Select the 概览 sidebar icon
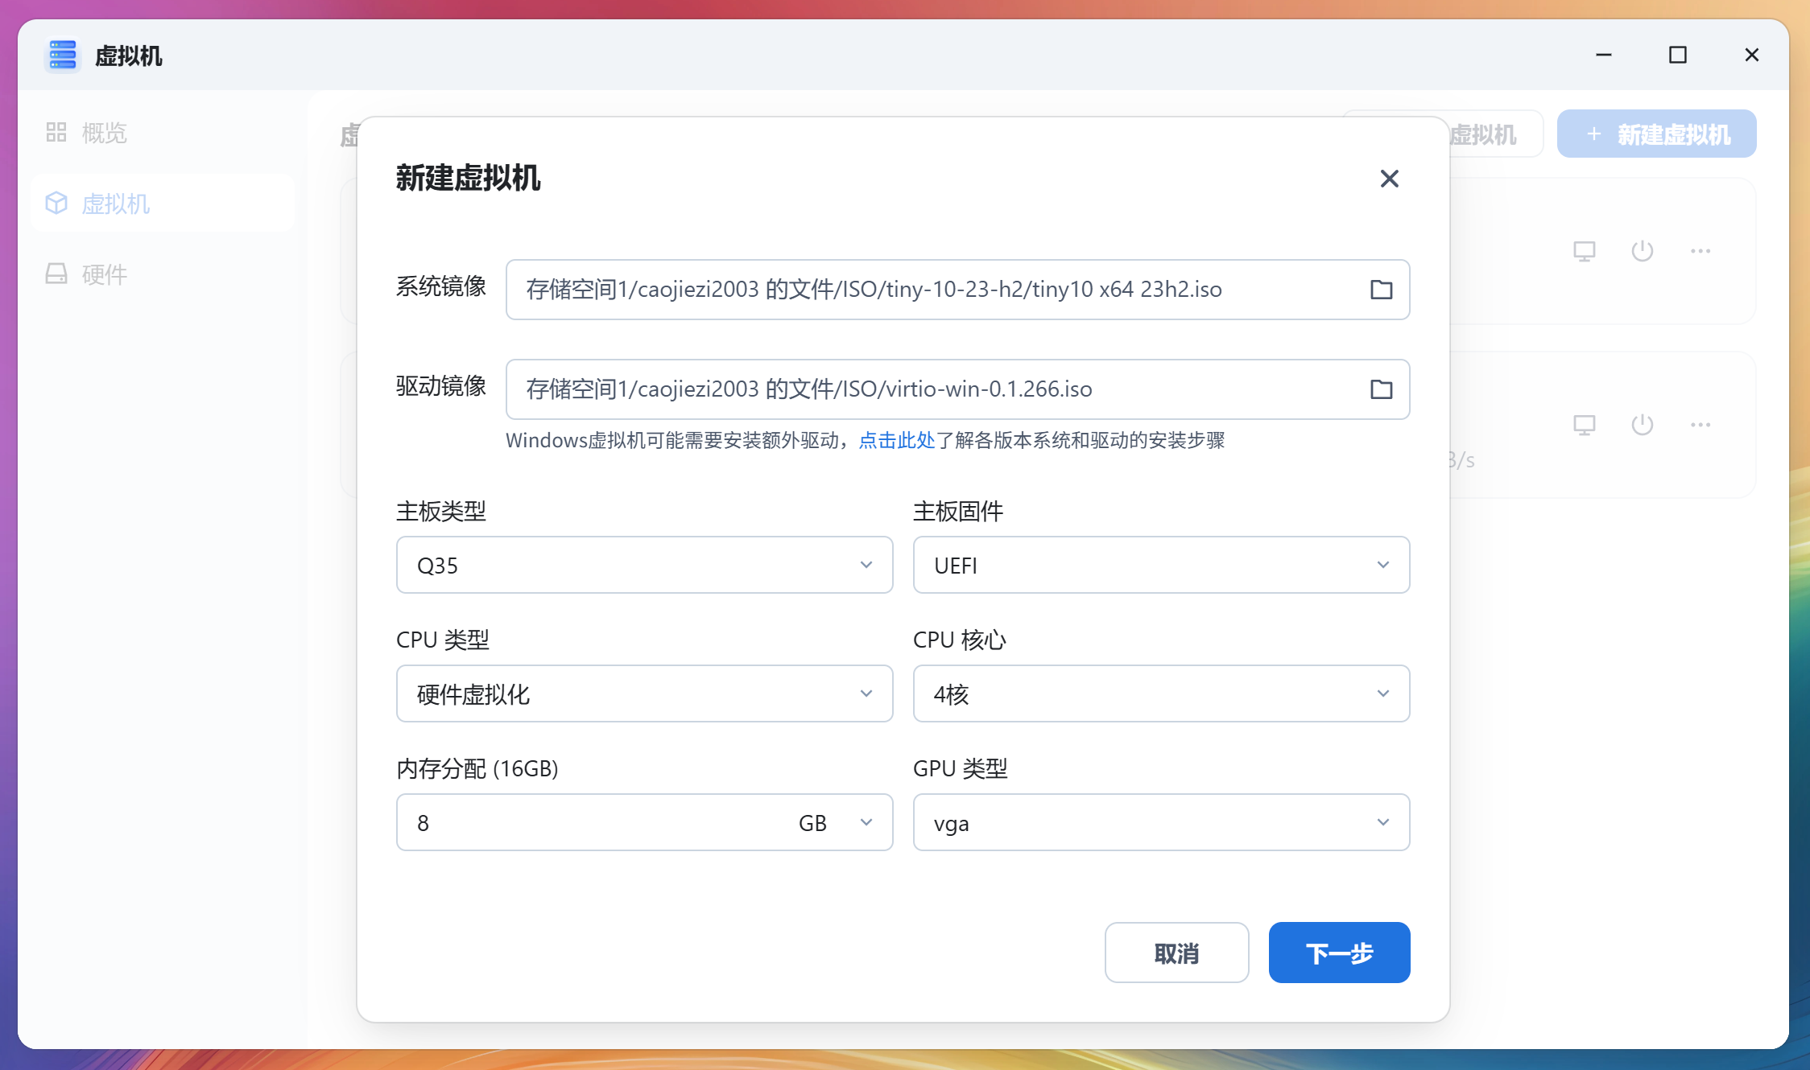 (x=56, y=132)
